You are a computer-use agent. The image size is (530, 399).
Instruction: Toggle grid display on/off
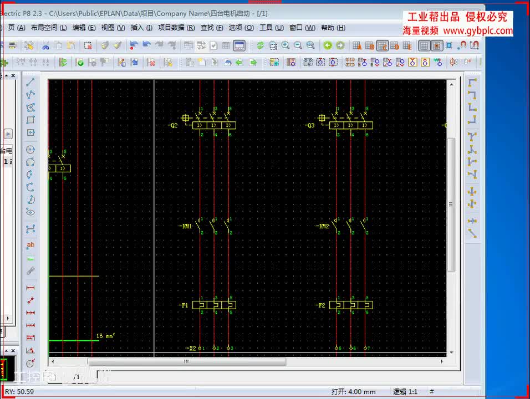(424, 45)
